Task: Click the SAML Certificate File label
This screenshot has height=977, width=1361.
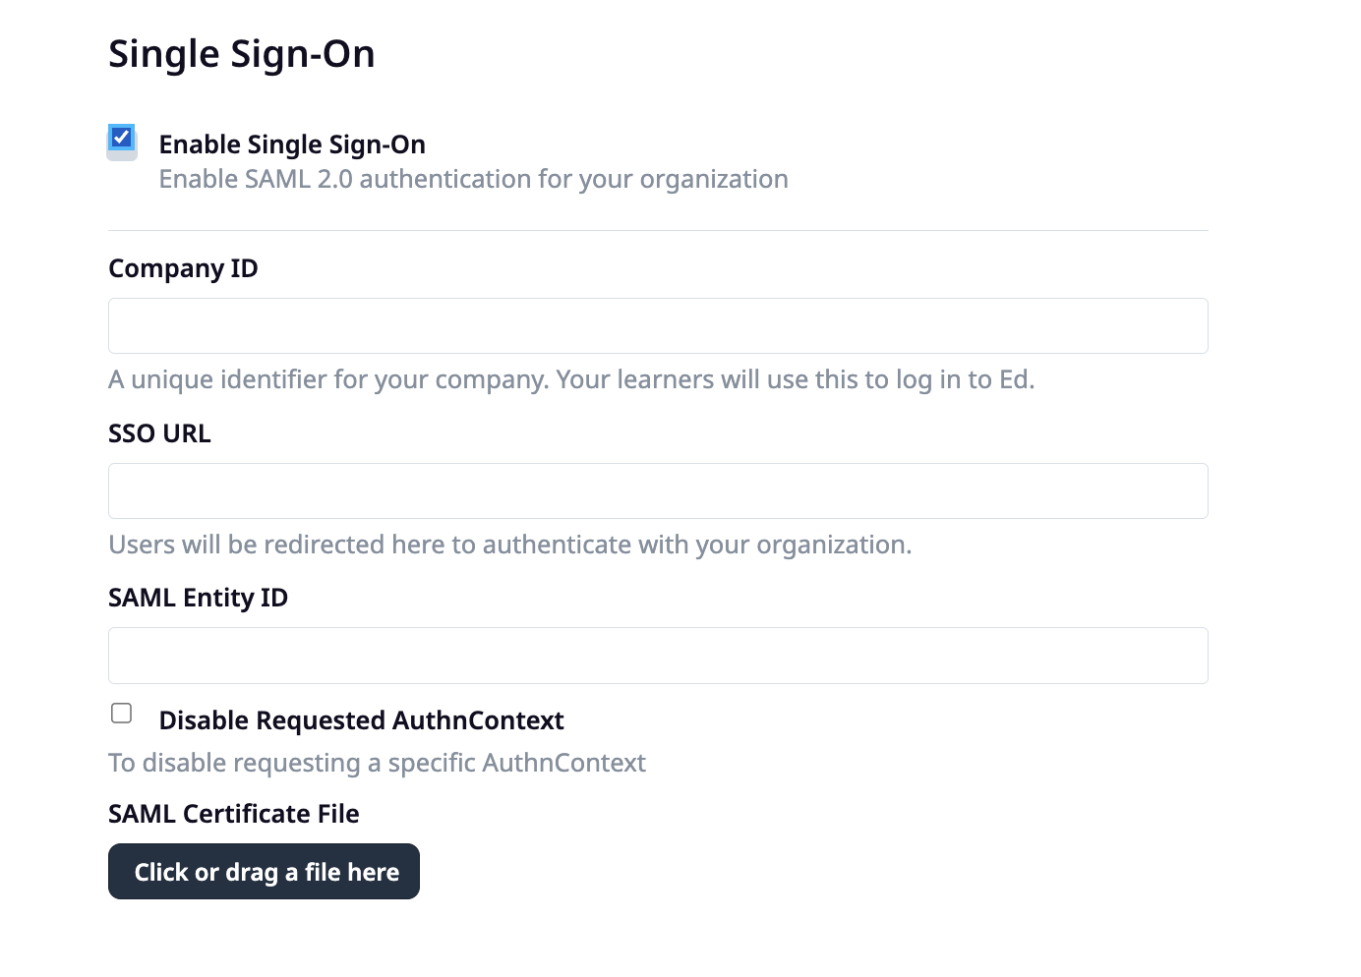Action: pos(234,813)
